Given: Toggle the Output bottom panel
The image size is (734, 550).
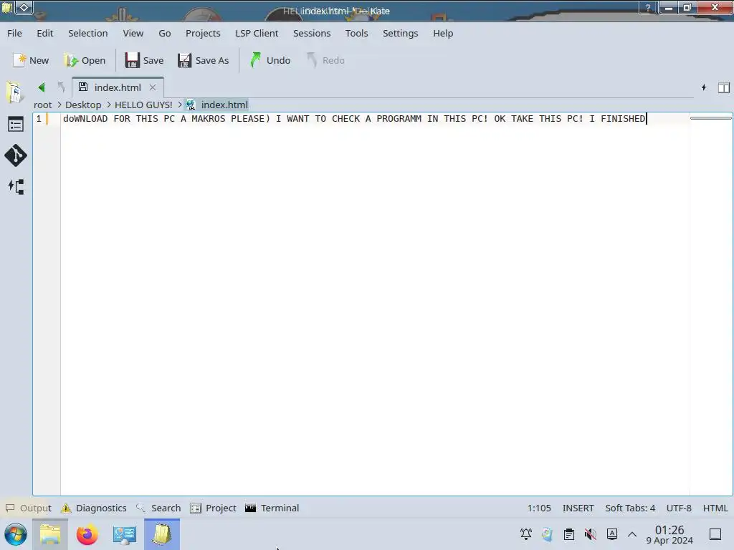Looking at the screenshot, I should (x=28, y=508).
